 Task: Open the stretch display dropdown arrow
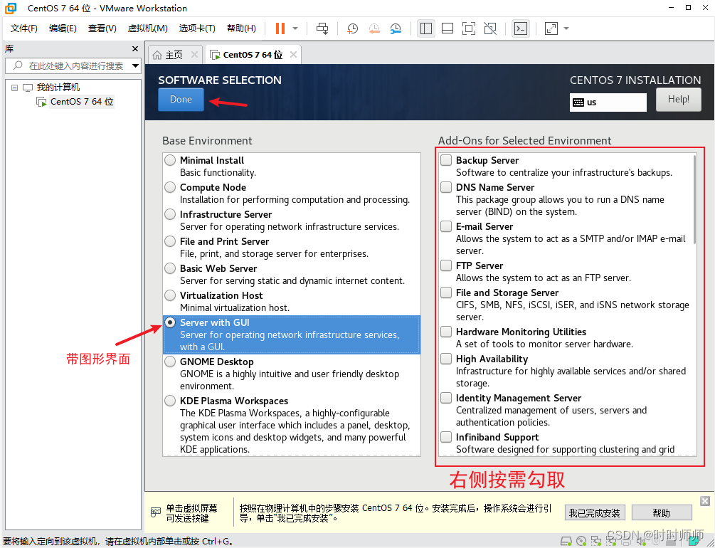(x=566, y=28)
